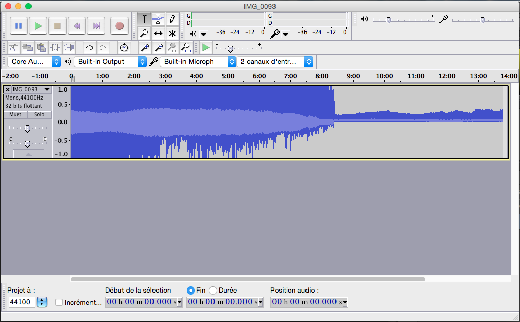
Task: Click the Zoom In magnifier icon
Action: pos(145,47)
